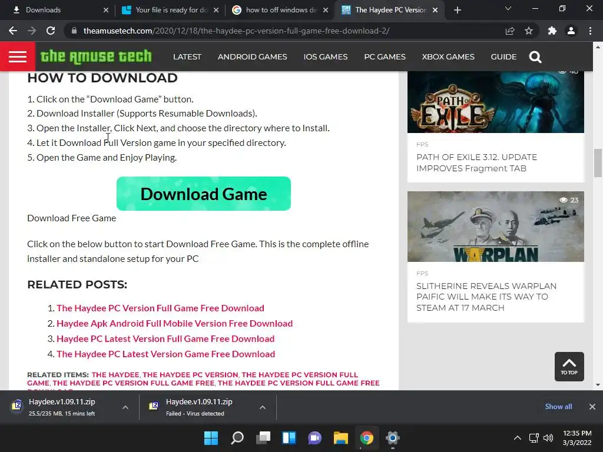Open the Chrome extensions puzzle icon
Screen dimensions: 603x452
(552, 31)
